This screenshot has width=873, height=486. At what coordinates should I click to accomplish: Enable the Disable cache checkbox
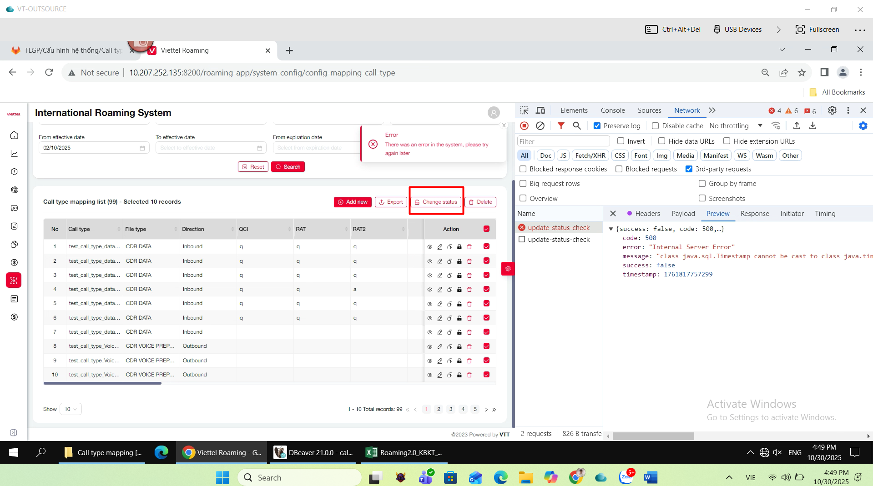[655, 126]
